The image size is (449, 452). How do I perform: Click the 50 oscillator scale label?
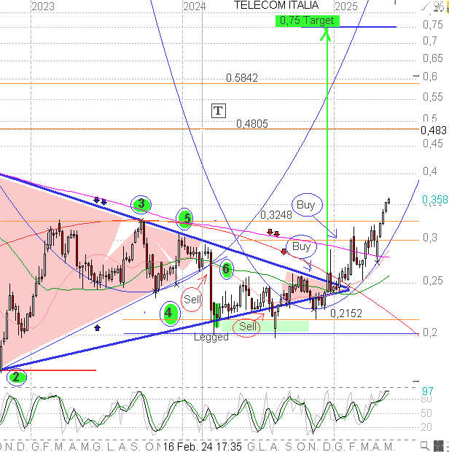426,413
